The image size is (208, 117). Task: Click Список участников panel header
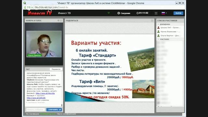[170, 20]
